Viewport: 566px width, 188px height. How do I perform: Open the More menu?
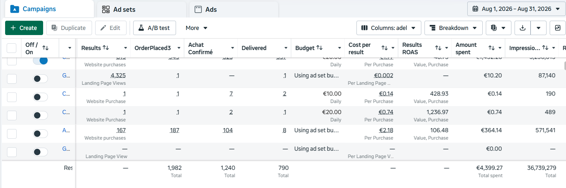[x=196, y=28]
